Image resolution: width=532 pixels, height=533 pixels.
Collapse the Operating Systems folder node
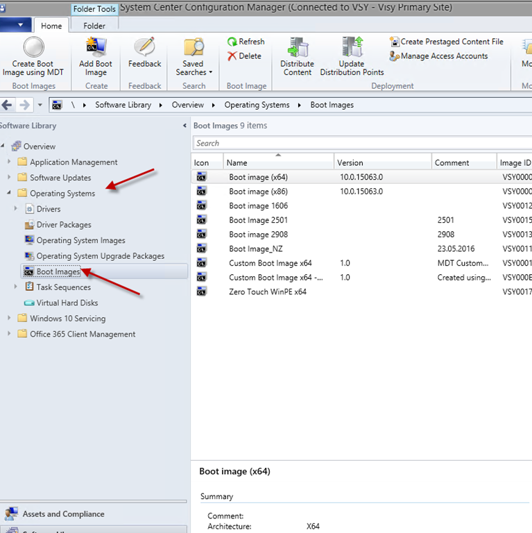point(9,193)
